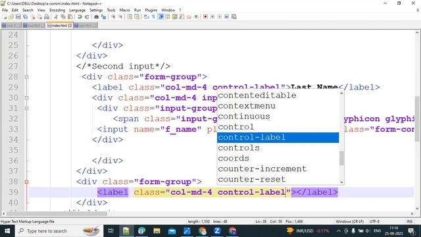Open the Replace toolbar icon

point(103,16)
